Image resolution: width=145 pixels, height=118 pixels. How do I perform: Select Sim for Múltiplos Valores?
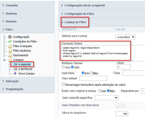tap(63, 67)
